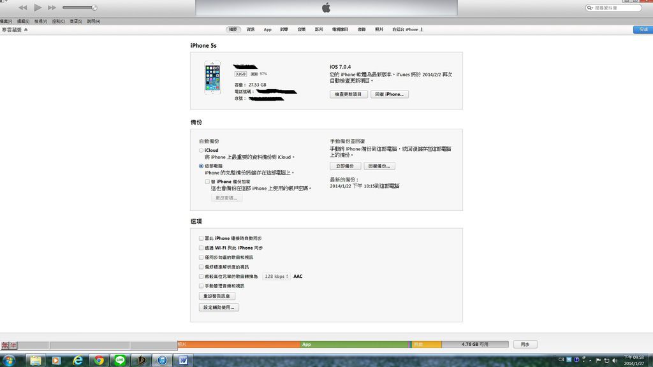
Task: Click 重設警告訊息 reset warnings button
Action: click(217, 296)
